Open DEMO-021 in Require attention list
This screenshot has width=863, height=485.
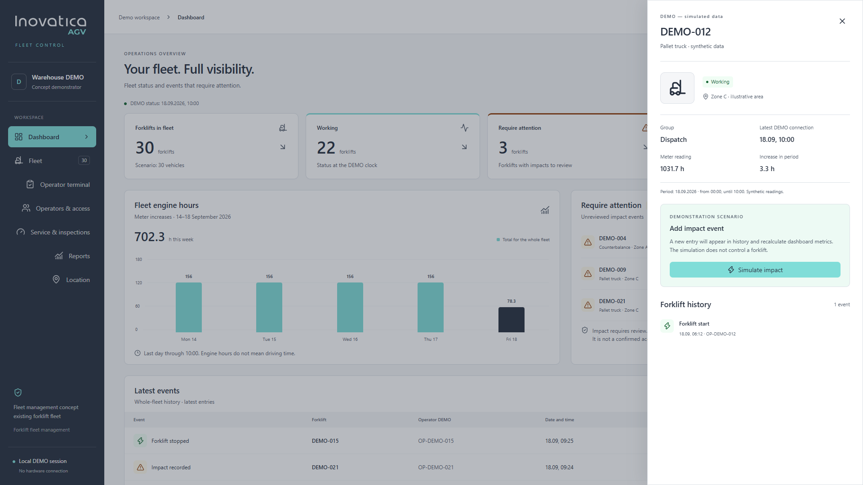coord(614,305)
